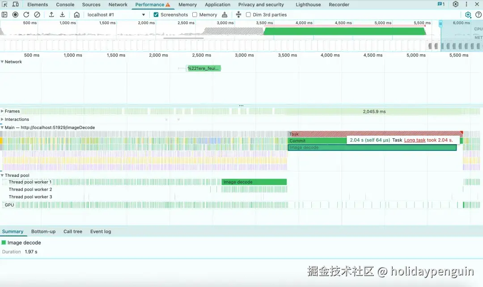
Task: Clear the performance recording
Action: coord(37,15)
